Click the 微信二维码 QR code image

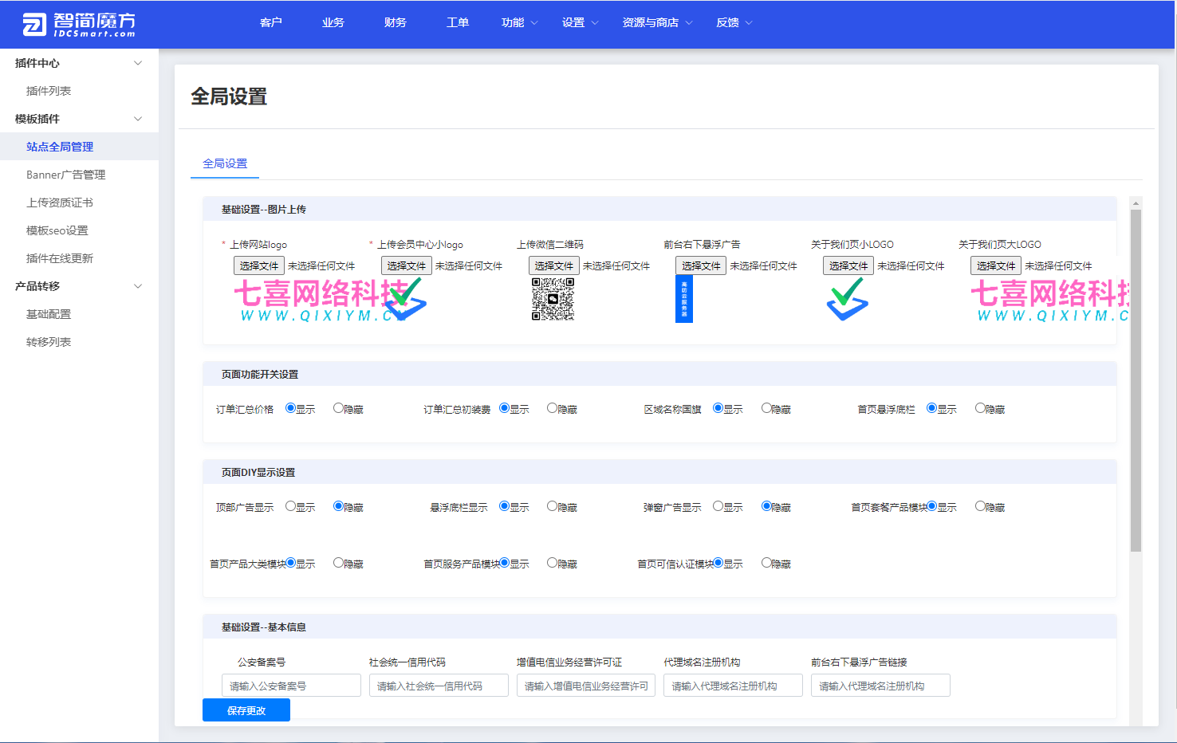(x=554, y=301)
